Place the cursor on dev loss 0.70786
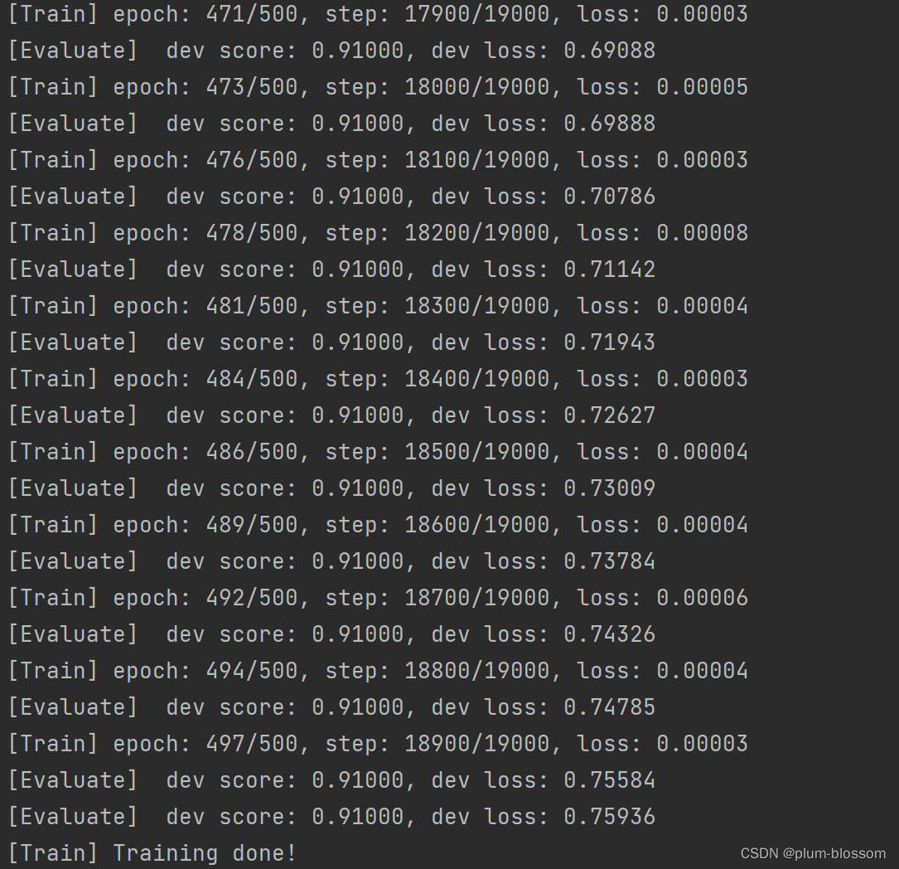 tap(609, 197)
